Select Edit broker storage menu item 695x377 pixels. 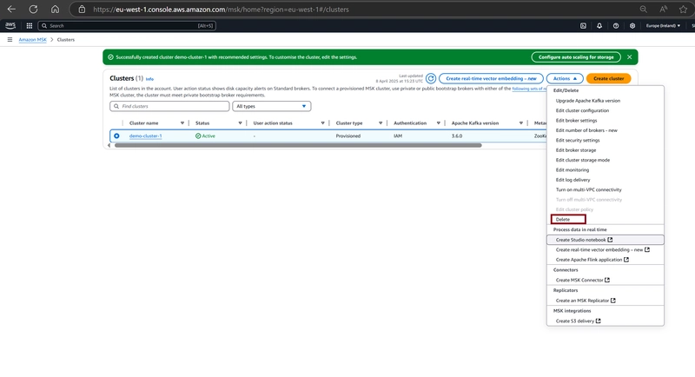pyautogui.click(x=576, y=150)
